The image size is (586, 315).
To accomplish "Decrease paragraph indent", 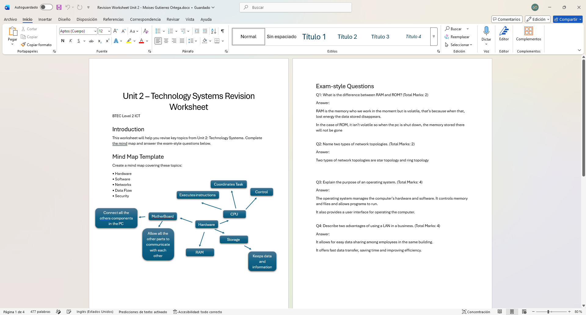I will (x=197, y=31).
